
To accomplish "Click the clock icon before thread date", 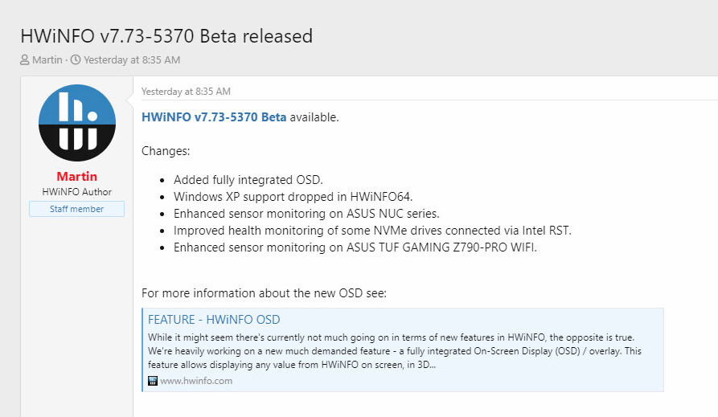I will click(76, 60).
